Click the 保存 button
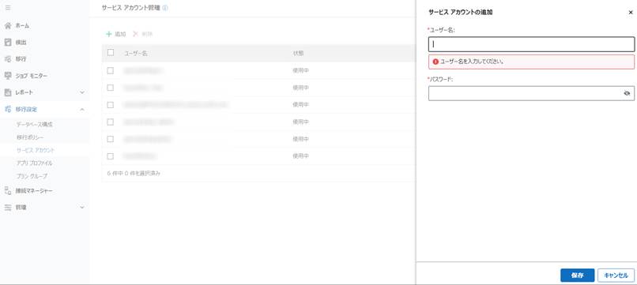This screenshot has height=285, width=637. click(x=577, y=276)
